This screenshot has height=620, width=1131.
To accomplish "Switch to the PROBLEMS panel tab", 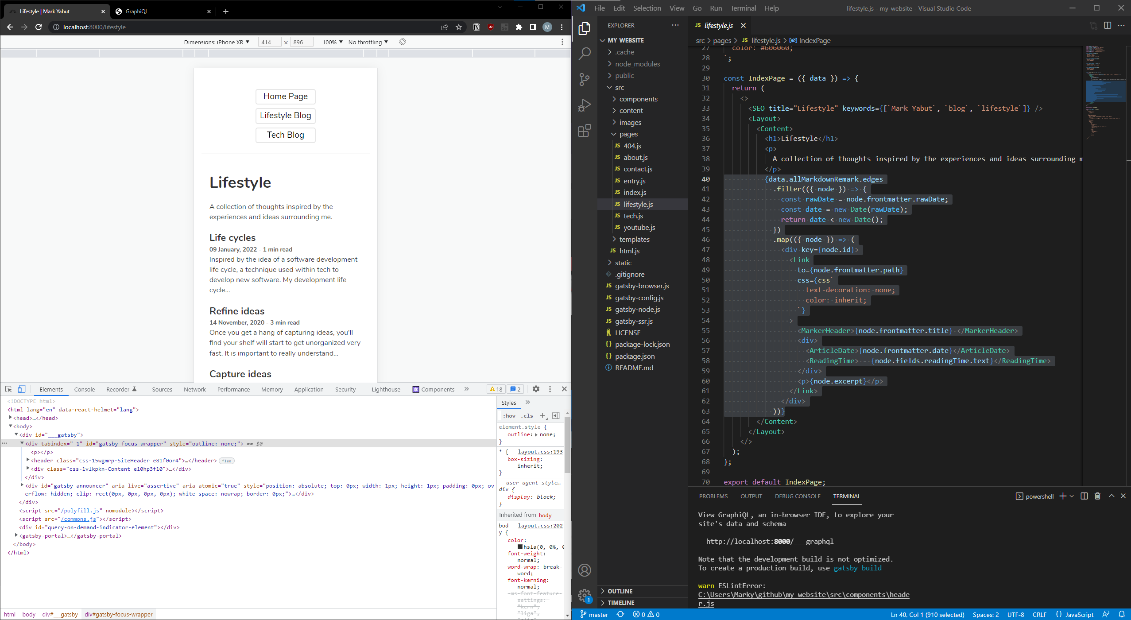I will 713,496.
